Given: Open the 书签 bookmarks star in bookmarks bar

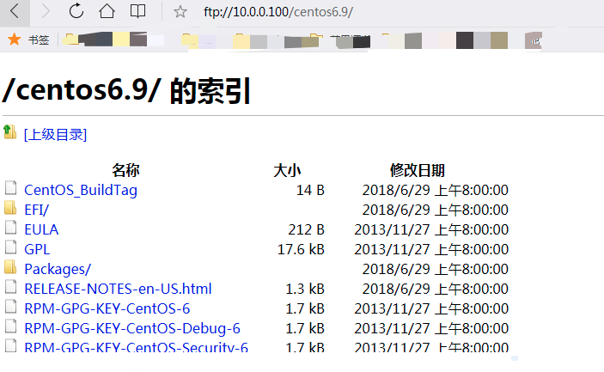Looking at the screenshot, I should (x=15, y=40).
